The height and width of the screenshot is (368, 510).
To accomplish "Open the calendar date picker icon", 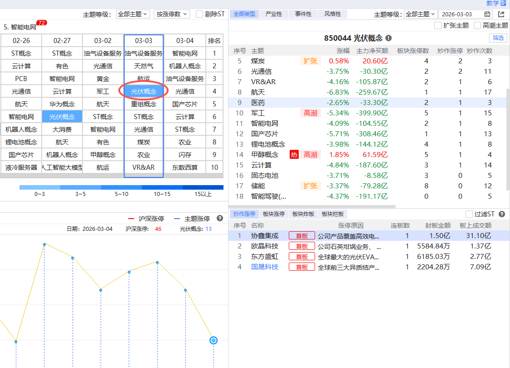I will click(487, 14).
